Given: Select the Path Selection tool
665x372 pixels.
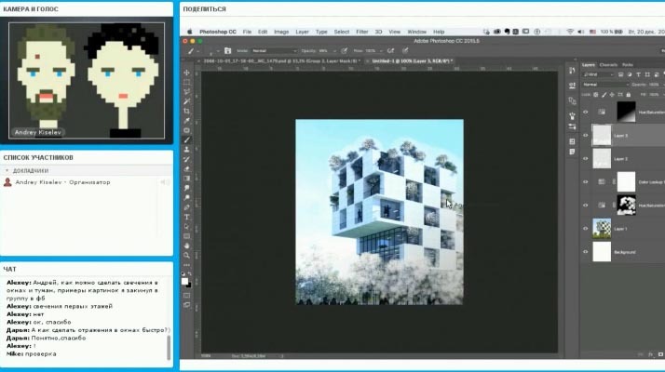Looking at the screenshot, I should (x=186, y=227).
